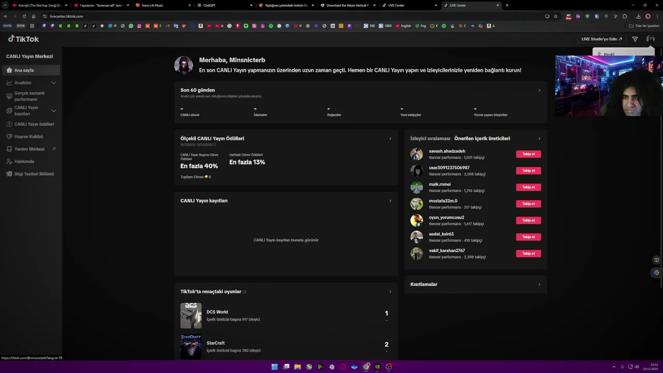Go back with browser back arrow

(6, 16)
